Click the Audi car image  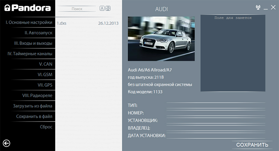click(x=161, y=39)
